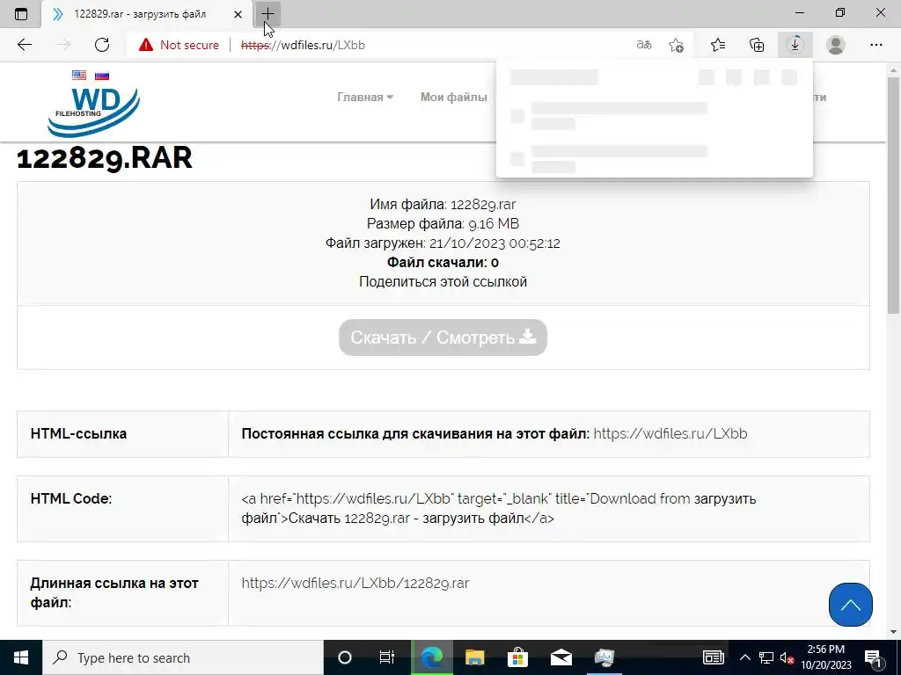
Task: Select the long link ending in 122829.rar
Action: coord(355,584)
